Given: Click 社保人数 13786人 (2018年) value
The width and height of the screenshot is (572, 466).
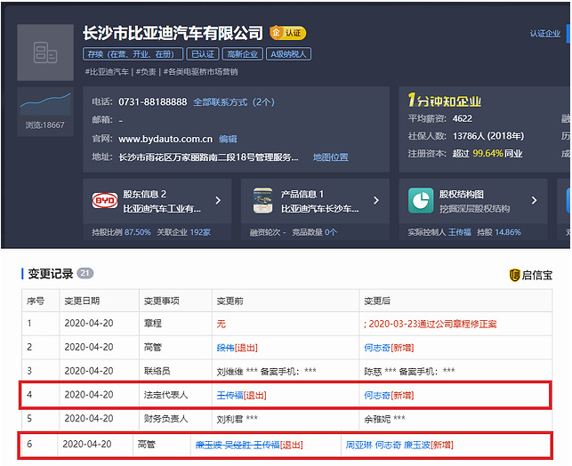Looking at the screenshot, I should [x=488, y=136].
